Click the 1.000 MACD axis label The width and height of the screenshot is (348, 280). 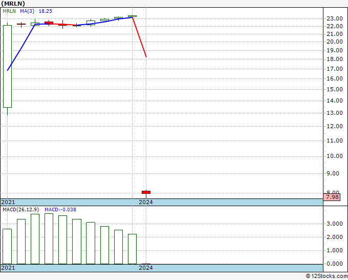pos(335,250)
